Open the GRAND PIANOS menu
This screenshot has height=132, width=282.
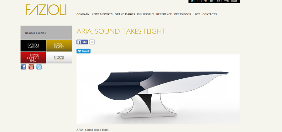pos(125,14)
